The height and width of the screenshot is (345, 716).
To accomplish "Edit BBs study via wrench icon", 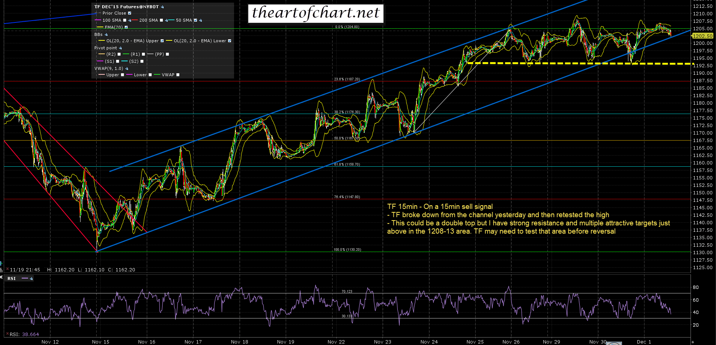I will pos(106,35).
